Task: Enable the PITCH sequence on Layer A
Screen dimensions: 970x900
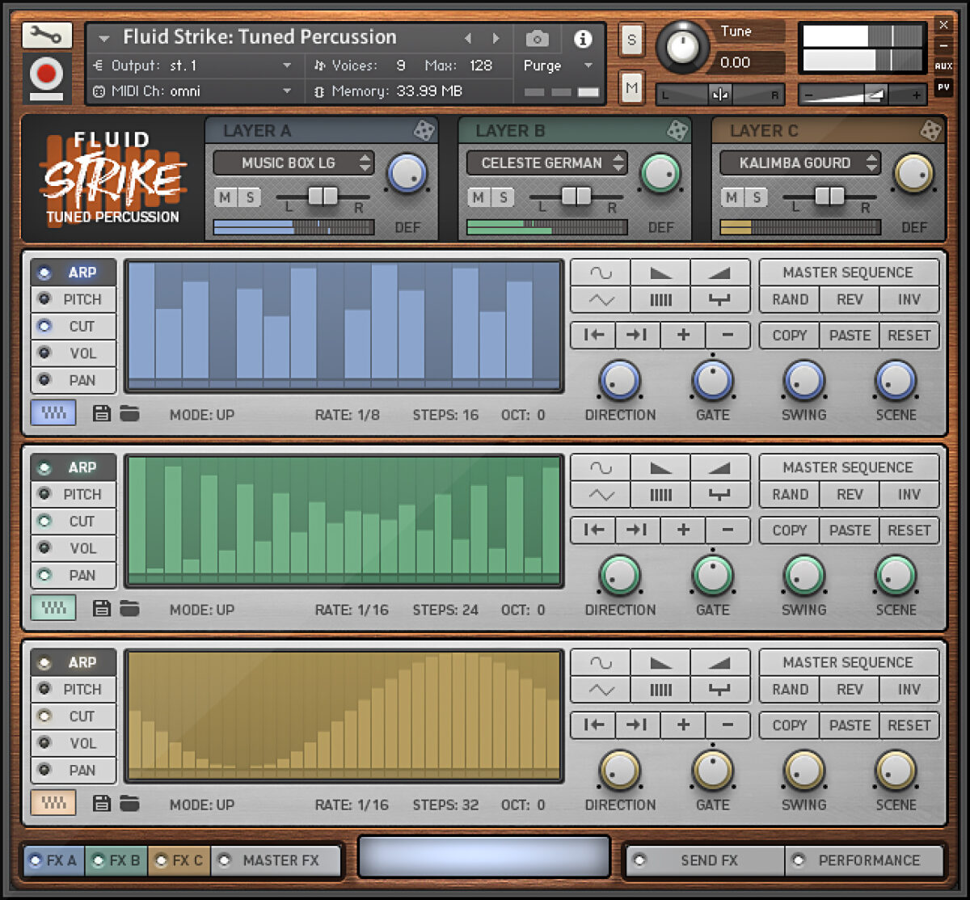Action: tap(74, 299)
